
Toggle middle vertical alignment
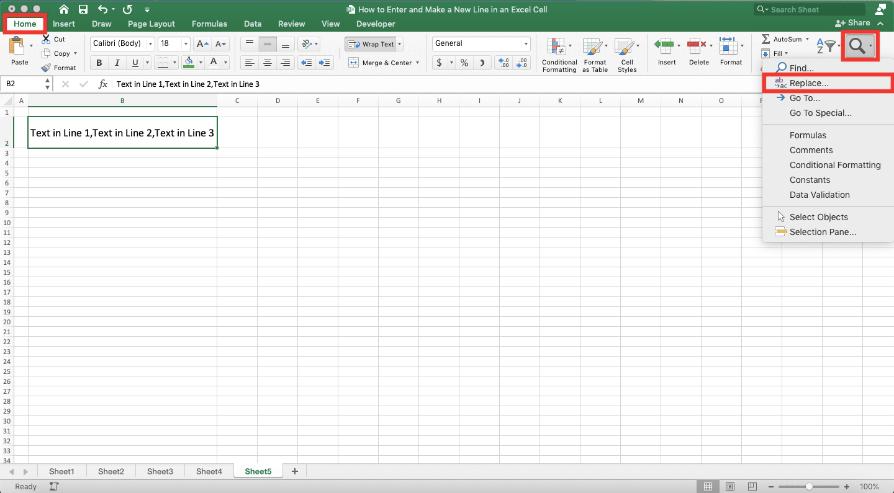coord(268,44)
